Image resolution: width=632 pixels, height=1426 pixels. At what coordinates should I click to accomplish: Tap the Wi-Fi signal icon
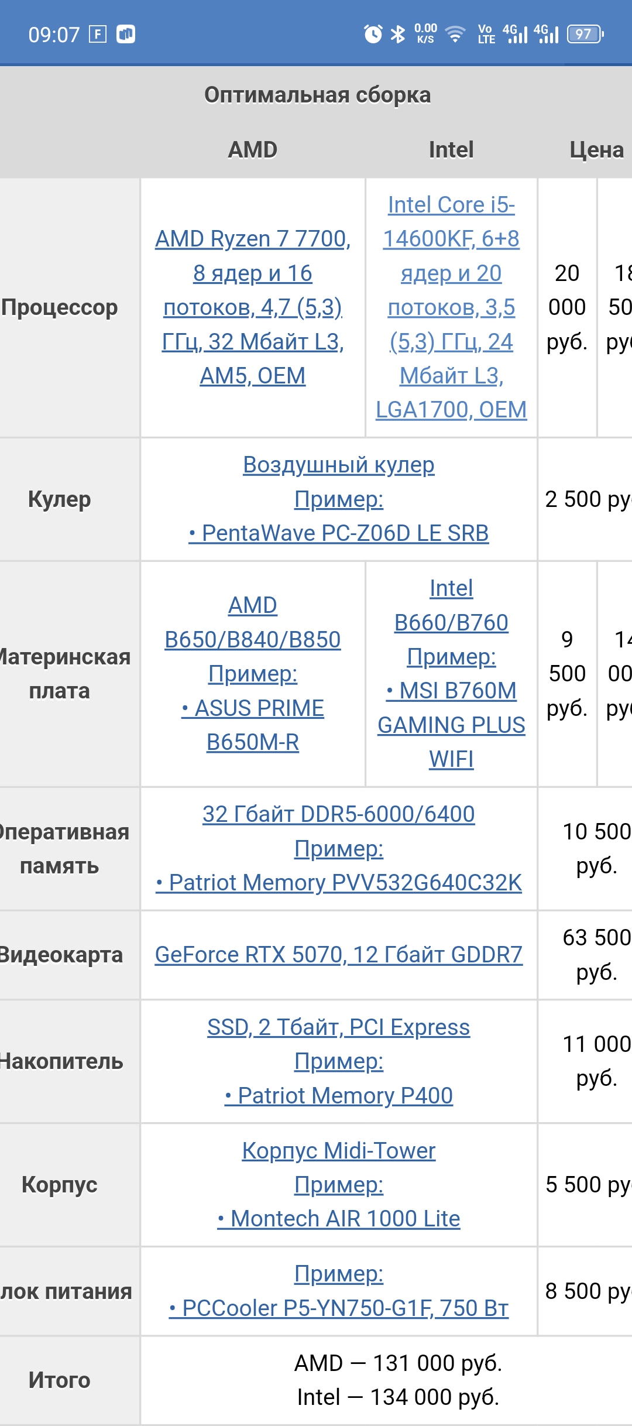455,34
